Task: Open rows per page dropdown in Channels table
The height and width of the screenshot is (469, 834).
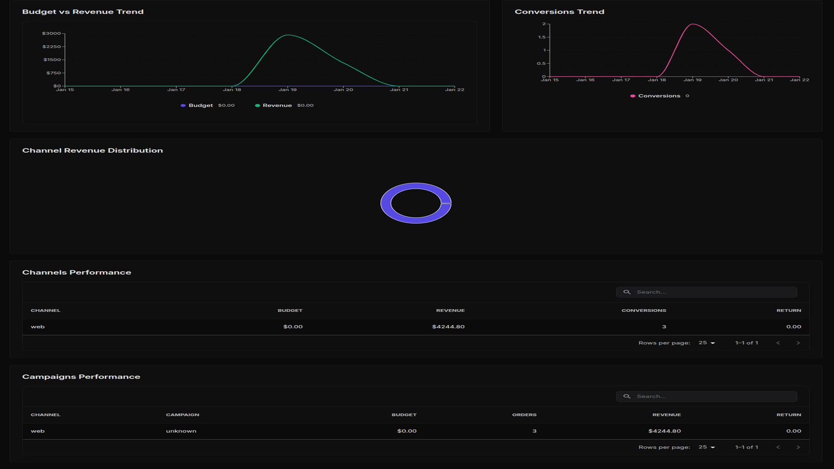Action: click(x=706, y=342)
